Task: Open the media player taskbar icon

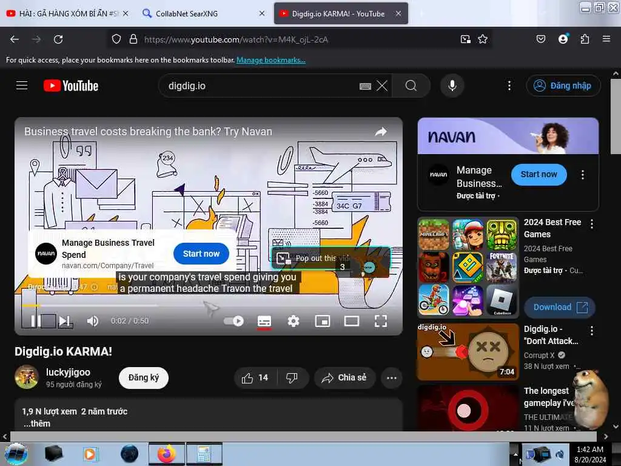Action: coord(90,454)
